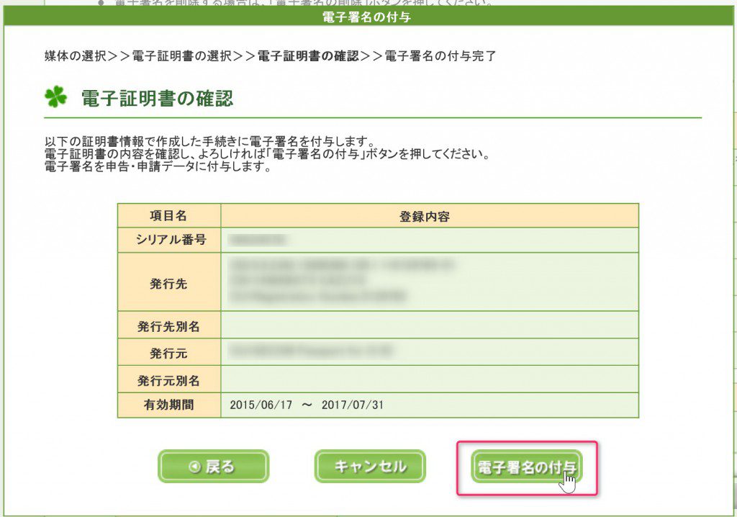Screen dimensions: 737x517
Task: Click the bold 電子証明書の確認 breadcrumb step
Action: coord(307,55)
